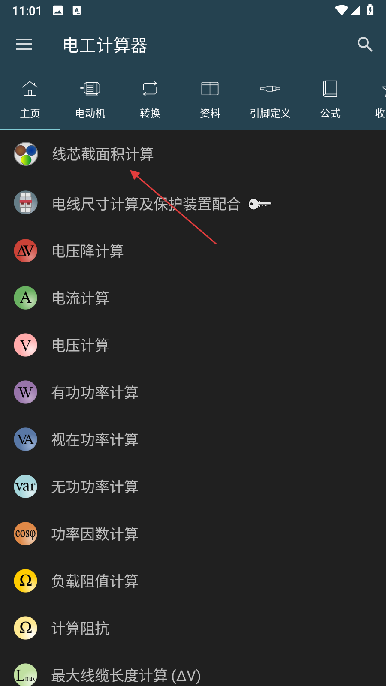Tap the search magnifier icon

point(365,44)
